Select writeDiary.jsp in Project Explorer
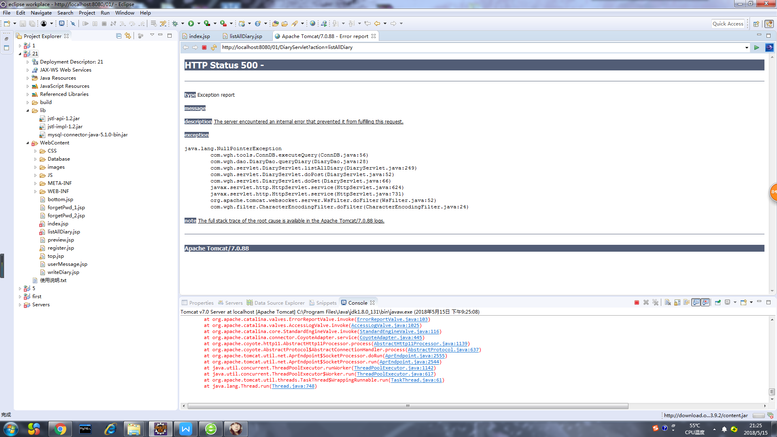 (x=63, y=272)
